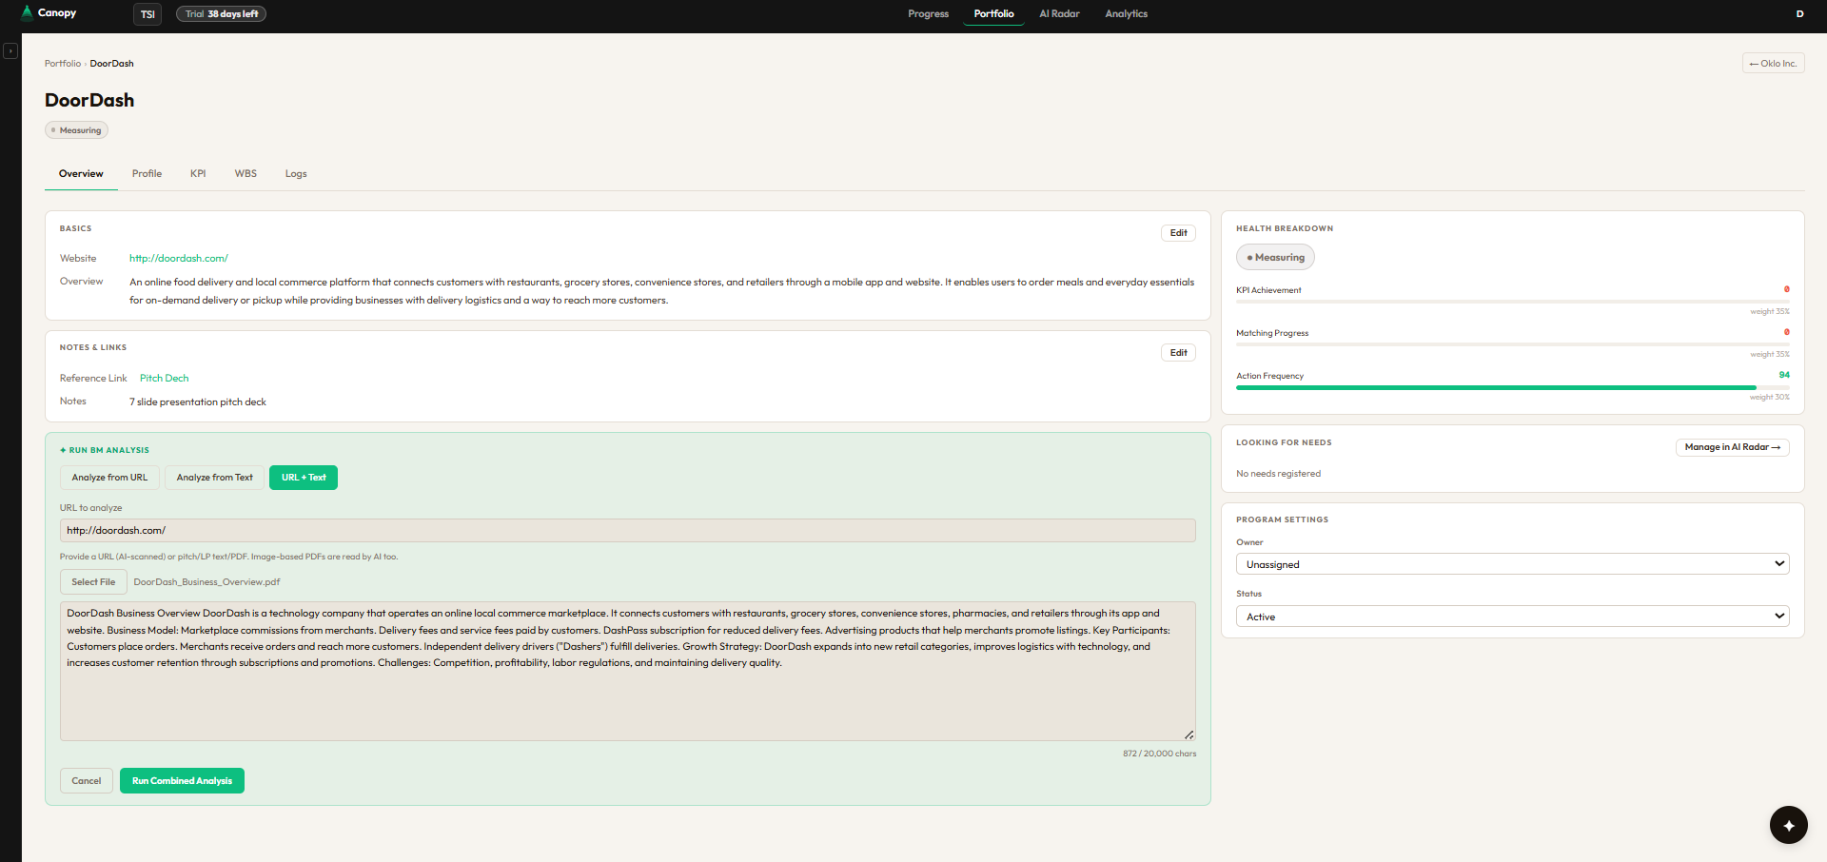Open the TSI workspace switcher
The height and width of the screenshot is (862, 1827).
147,14
